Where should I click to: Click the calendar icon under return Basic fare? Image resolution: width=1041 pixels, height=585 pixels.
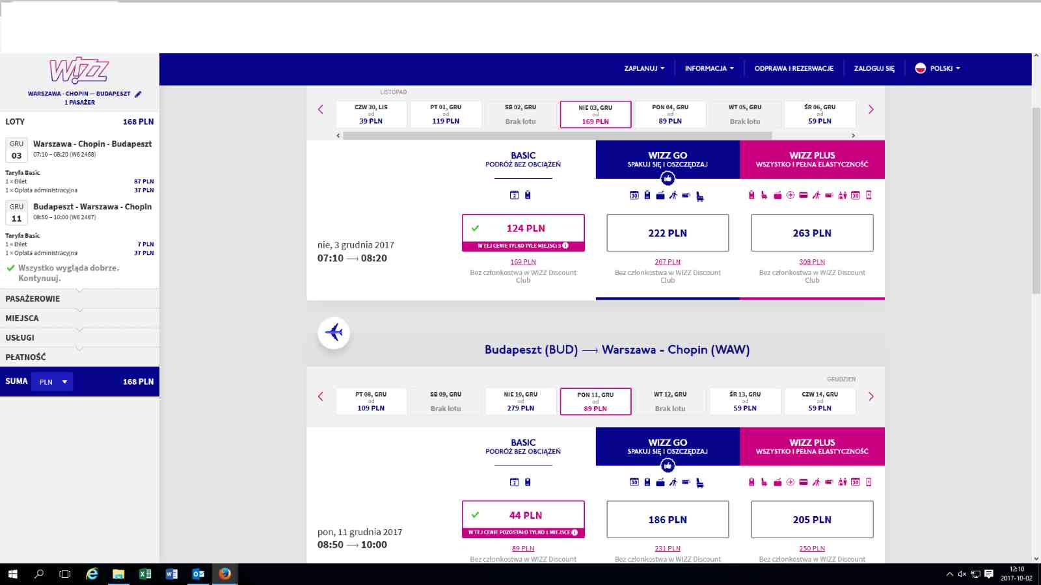point(514,482)
